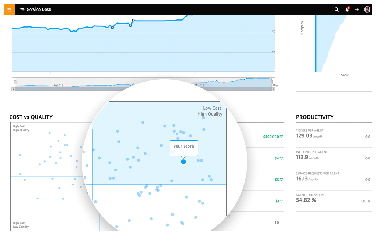Open the hamburger navigation menu
Image resolution: width=376 pixels, height=235 pixels.
pyautogui.click(x=9, y=9)
